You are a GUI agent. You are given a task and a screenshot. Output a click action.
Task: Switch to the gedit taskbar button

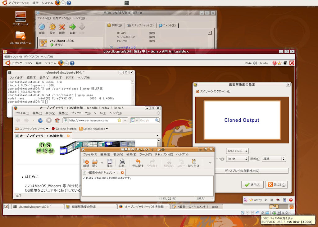tap(197, 207)
